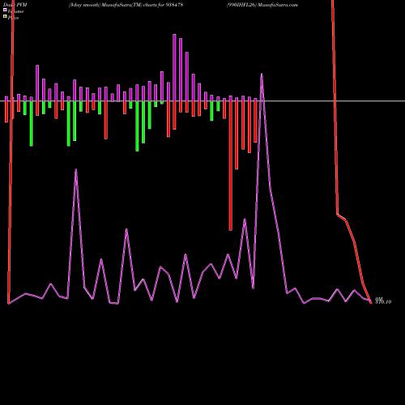The height and width of the screenshot is (405, 405).
Task: Click the 'Daily PVM' chart title
Action: (15, 5)
